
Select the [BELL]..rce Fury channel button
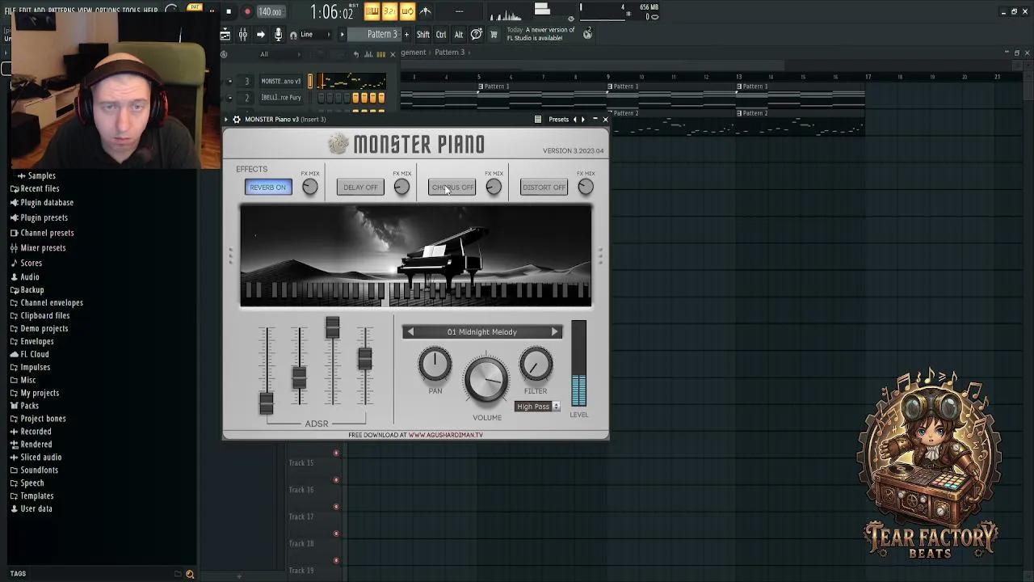tap(281, 97)
